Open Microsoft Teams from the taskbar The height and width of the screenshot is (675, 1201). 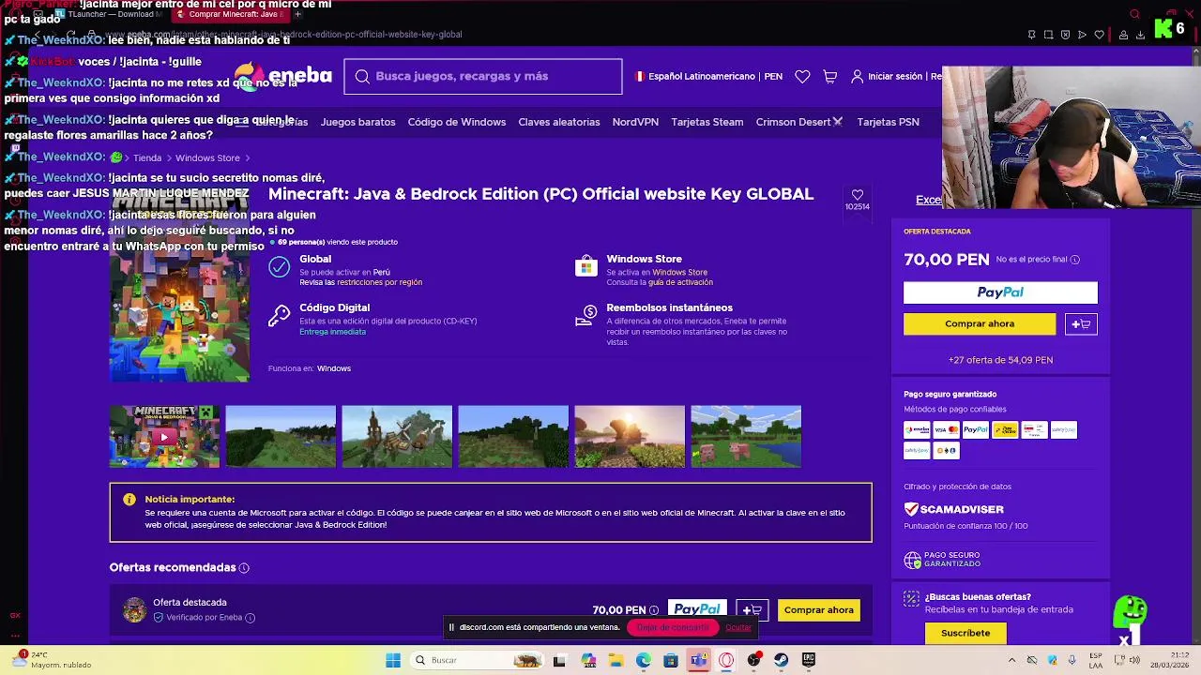[698, 660]
